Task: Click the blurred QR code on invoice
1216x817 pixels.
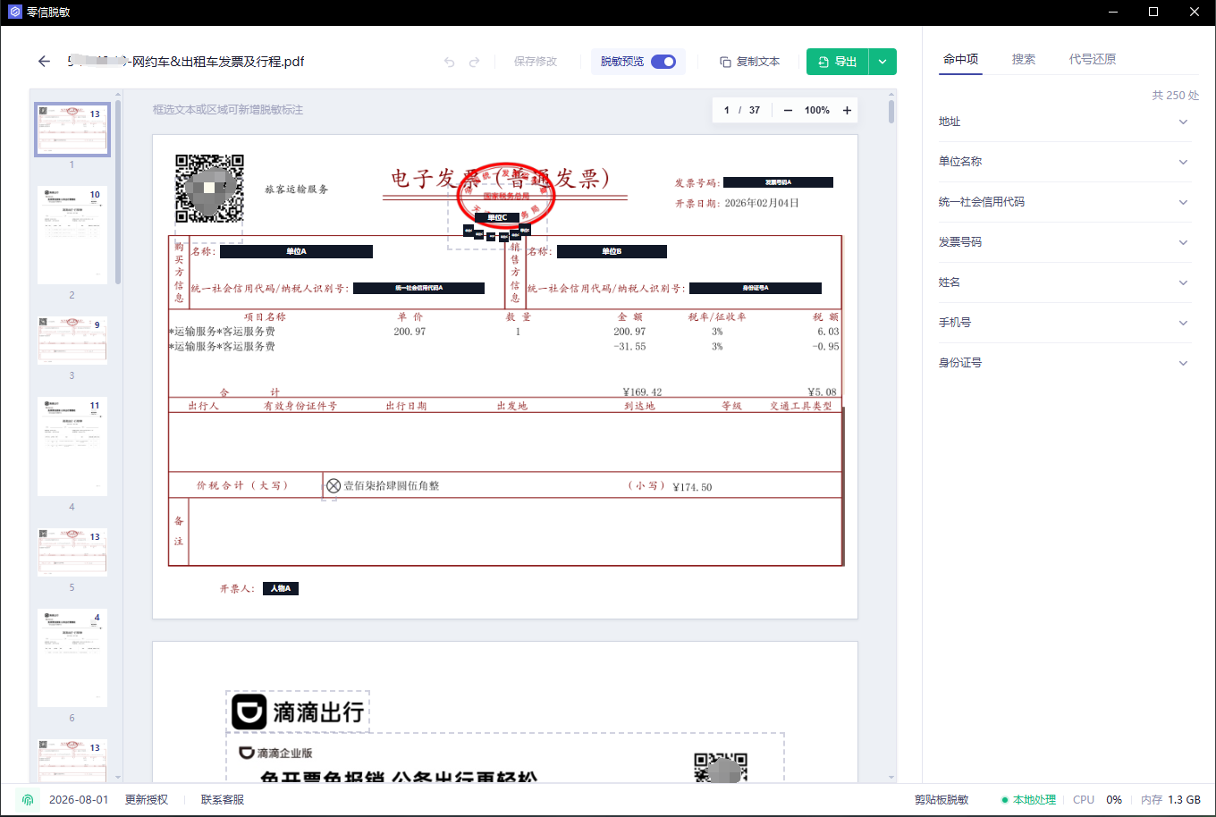Action: (209, 189)
